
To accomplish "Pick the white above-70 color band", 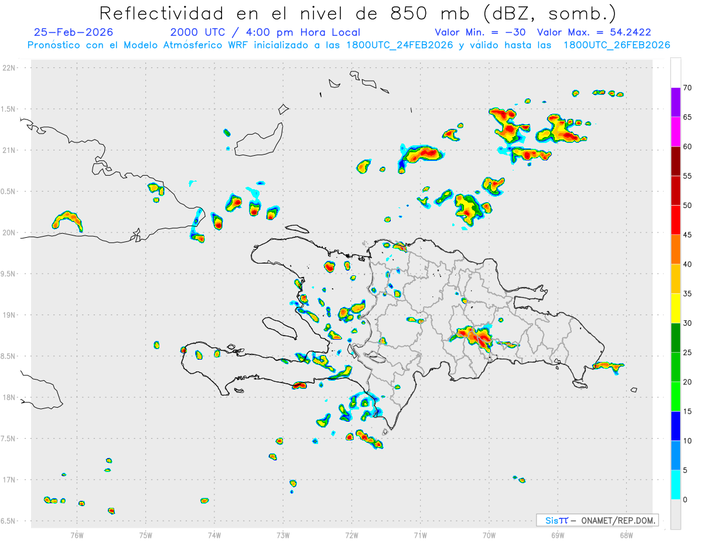I will pyautogui.click(x=675, y=73).
